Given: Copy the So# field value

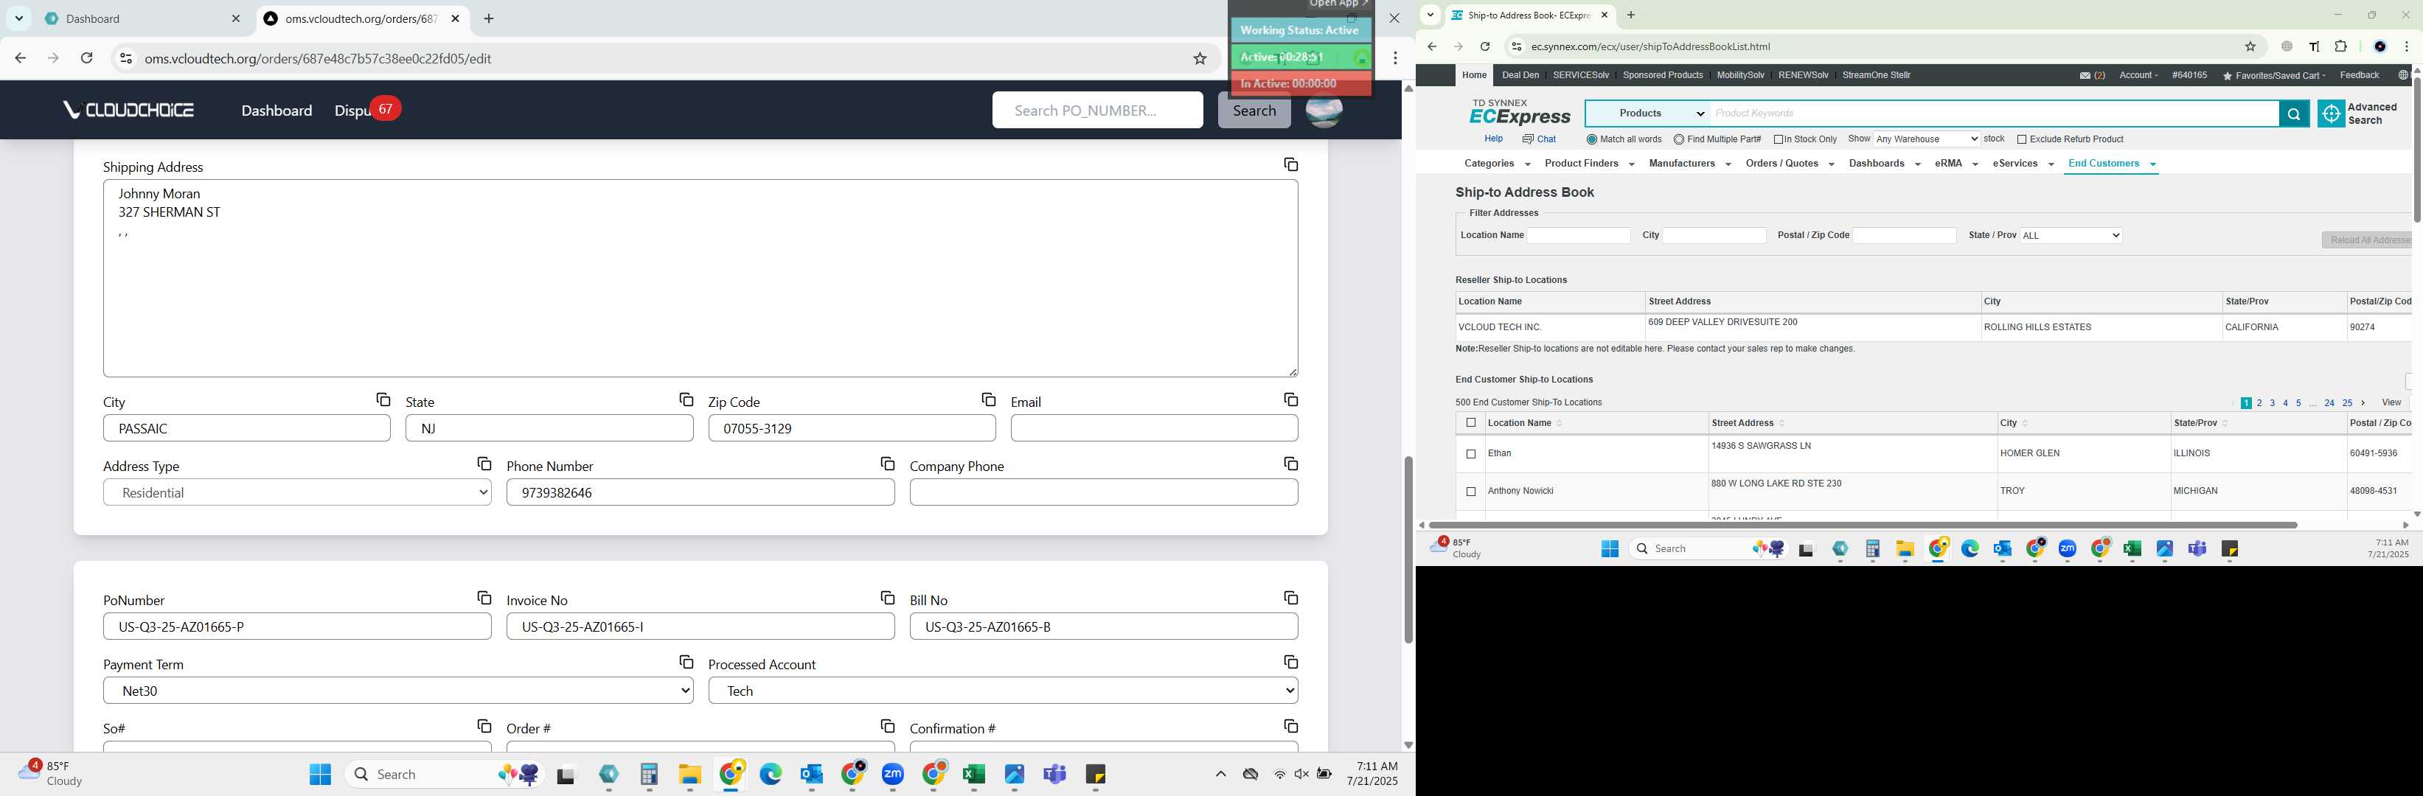Looking at the screenshot, I should [x=484, y=725].
